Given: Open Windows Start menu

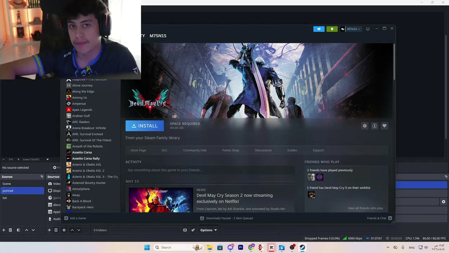Looking at the screenshot, I should point(147,247).
